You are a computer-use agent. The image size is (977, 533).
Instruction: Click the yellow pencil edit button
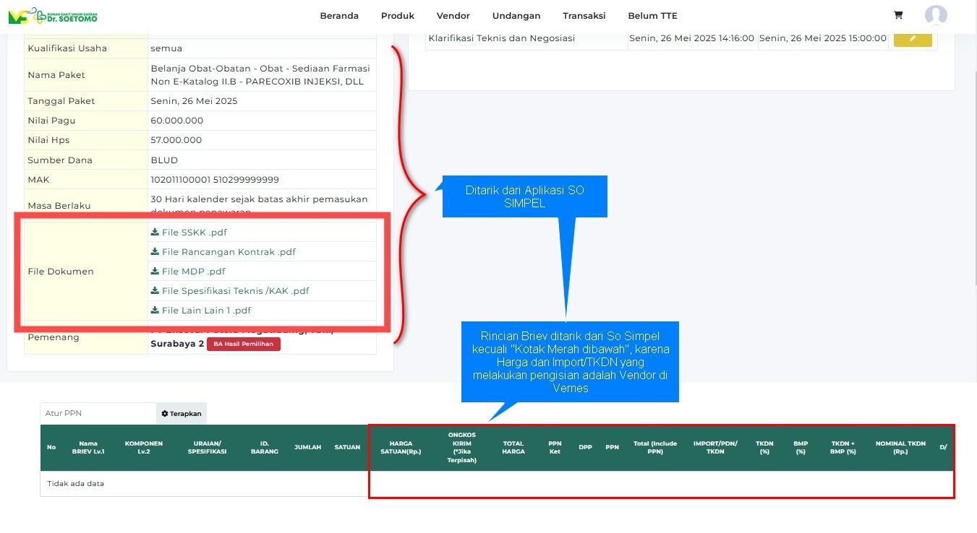[x=913, y=38]
